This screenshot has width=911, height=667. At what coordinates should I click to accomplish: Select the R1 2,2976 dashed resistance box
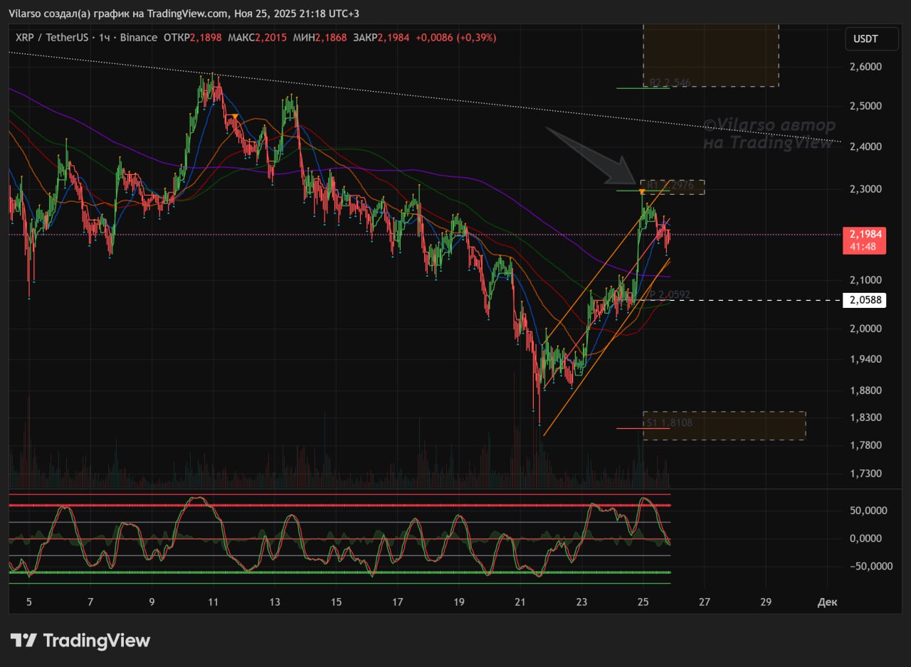[x=673, y=187]
